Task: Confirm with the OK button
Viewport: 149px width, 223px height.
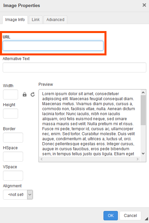Action: (110, 215)
